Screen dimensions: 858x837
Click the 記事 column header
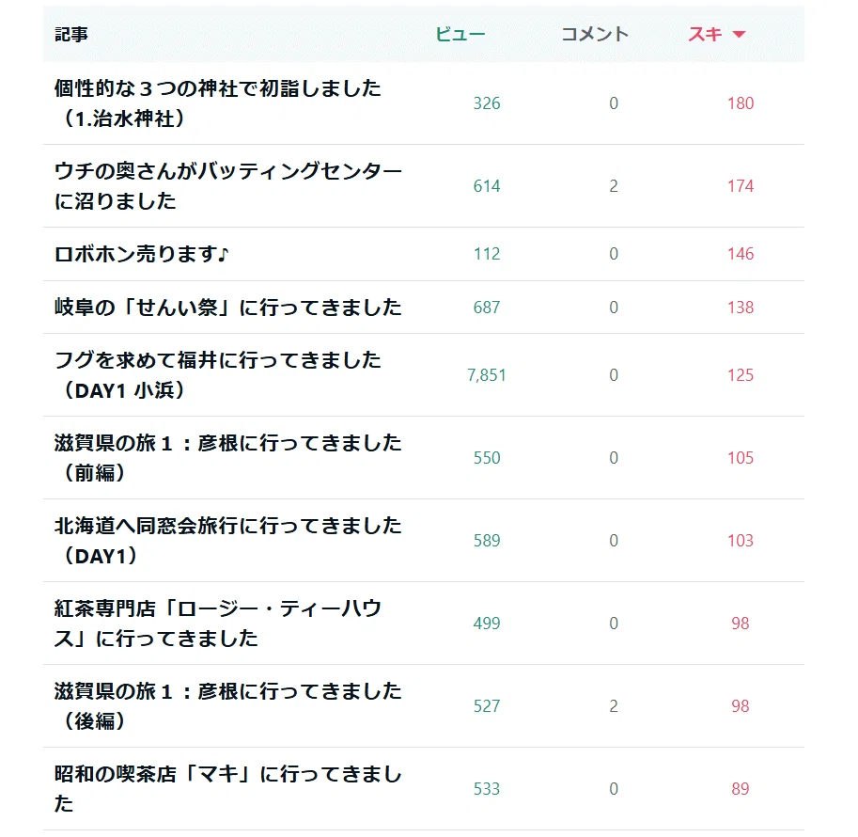click(71, 35)
